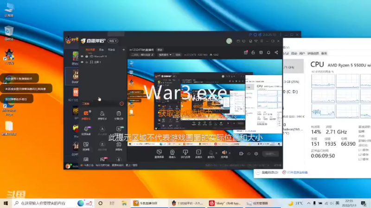Collapse the toolbox panel with the orange circle icon
The image size is (371, 208).
122,104
